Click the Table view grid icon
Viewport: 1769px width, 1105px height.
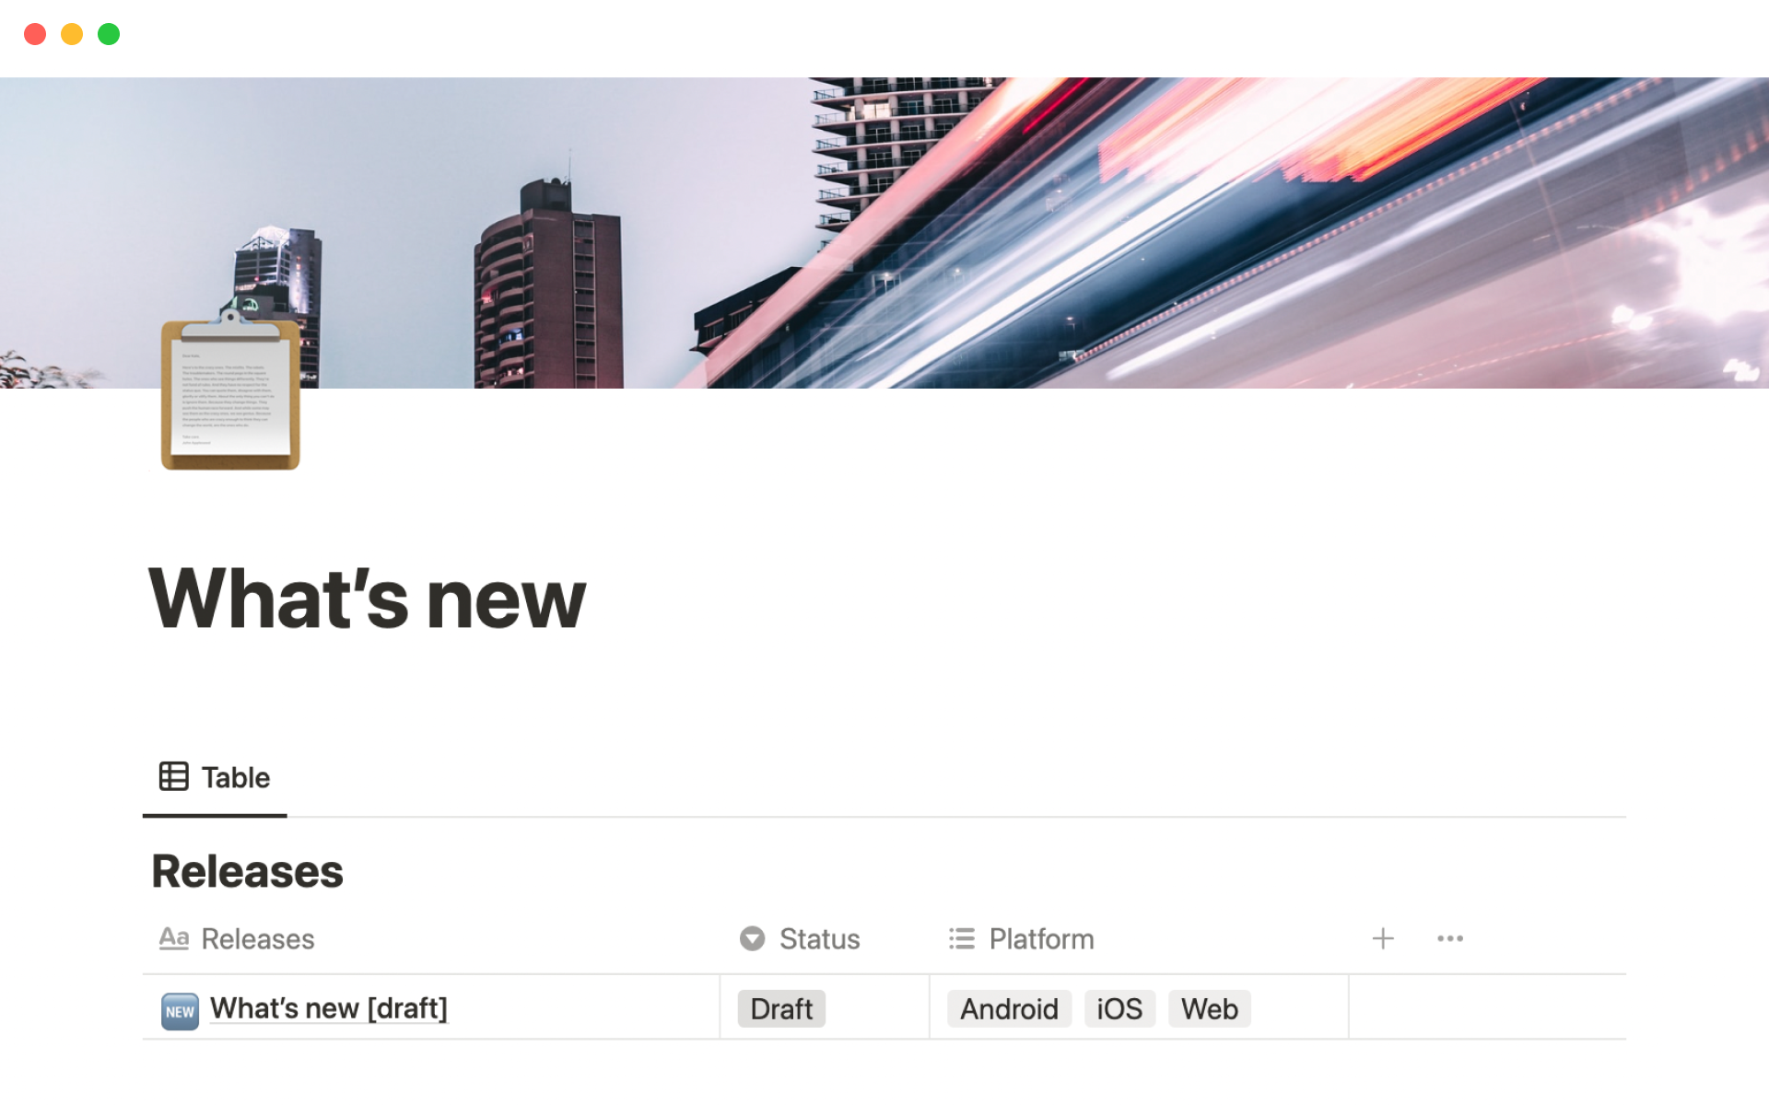tap(173, 776)
